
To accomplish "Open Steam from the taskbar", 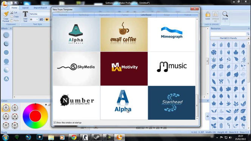I will pyautogui.click(x=97, y=137).
